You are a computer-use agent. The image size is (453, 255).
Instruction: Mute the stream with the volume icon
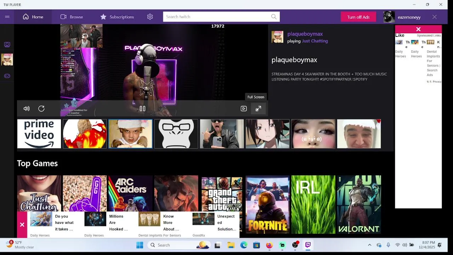pyautogui.click(x=27, y=109)
